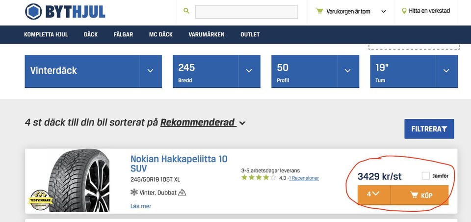471x222 pixels.
Task: Expand the Vinterdäck tire type dropdown
Action: coord(150,71)
